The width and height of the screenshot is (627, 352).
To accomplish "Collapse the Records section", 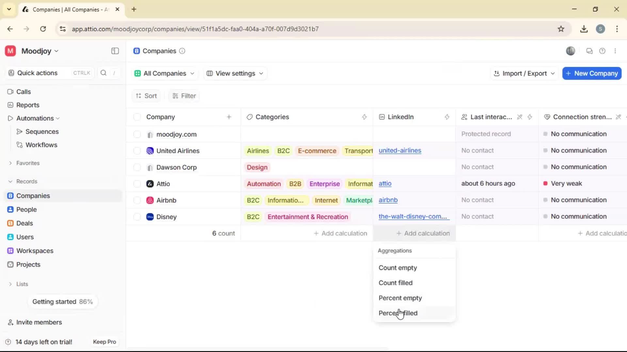I will (10, 181).
